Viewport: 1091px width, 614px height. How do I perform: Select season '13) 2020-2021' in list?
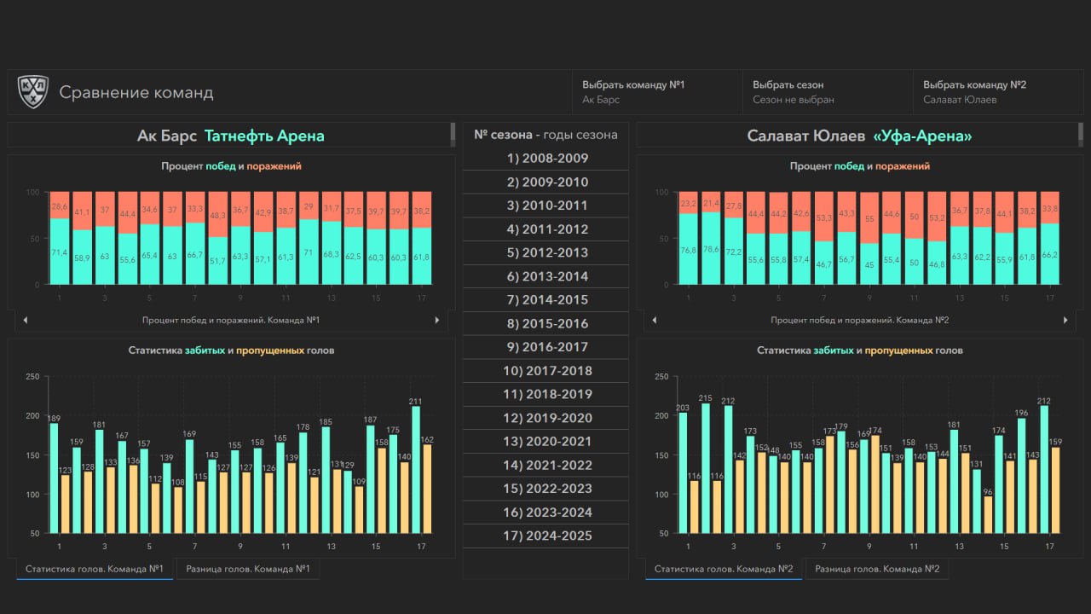(545, 442)
